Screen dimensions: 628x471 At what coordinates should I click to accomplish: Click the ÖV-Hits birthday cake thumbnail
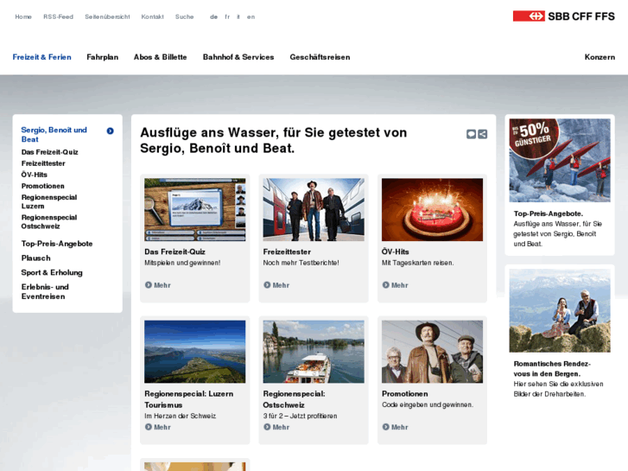(x=432, y=210)
